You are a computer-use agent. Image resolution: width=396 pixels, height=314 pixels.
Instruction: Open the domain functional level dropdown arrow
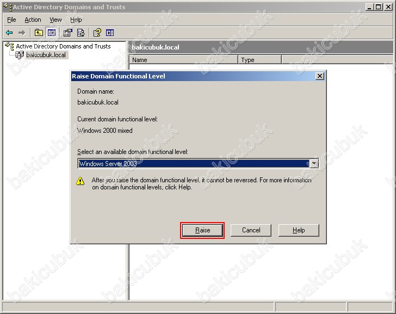click(x=314, y=164)
